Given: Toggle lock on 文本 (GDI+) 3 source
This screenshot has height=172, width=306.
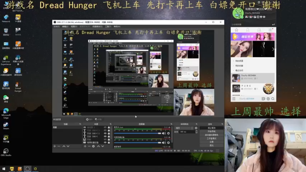Looking at the screenshot, I should [109, 130].
